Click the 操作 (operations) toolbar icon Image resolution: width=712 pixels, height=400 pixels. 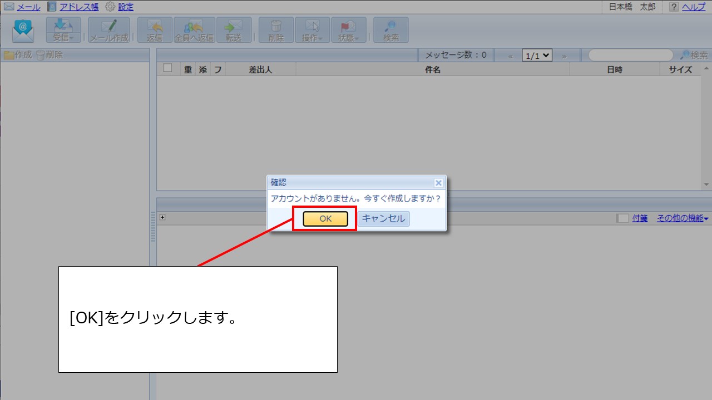(x=312, y=30)
